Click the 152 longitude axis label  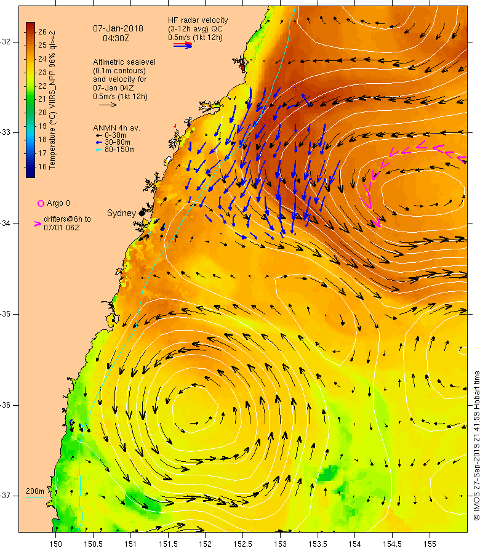206,544
